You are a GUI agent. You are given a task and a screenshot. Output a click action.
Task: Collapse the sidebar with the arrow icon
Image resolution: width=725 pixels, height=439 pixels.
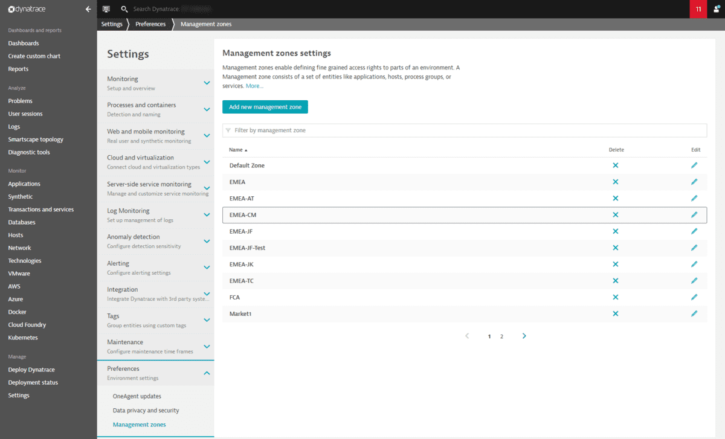click(x=88, y=9)
